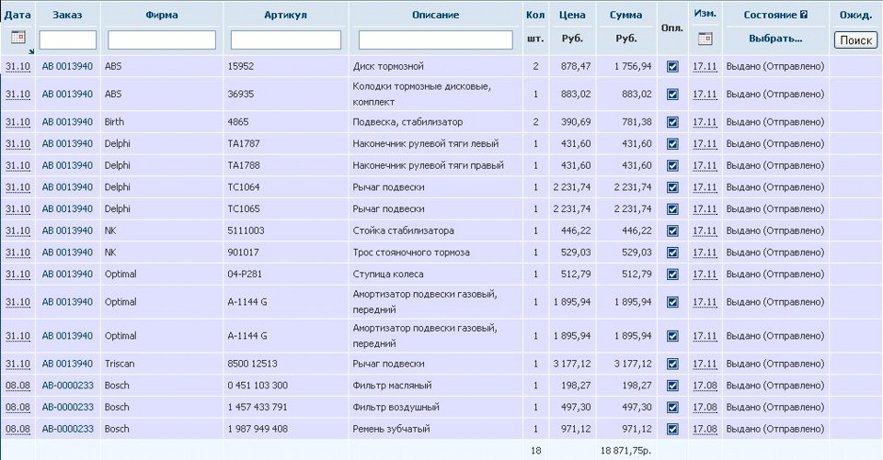Open the calendar icon under Дата
Screen dimensions: 883x460
[x=17, y=39]
